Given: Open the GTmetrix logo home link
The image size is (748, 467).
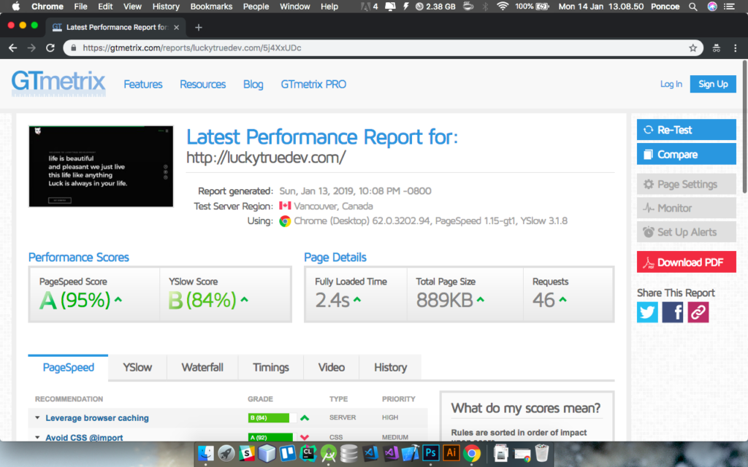Looking at the screenshot, I should click(58, 83).
